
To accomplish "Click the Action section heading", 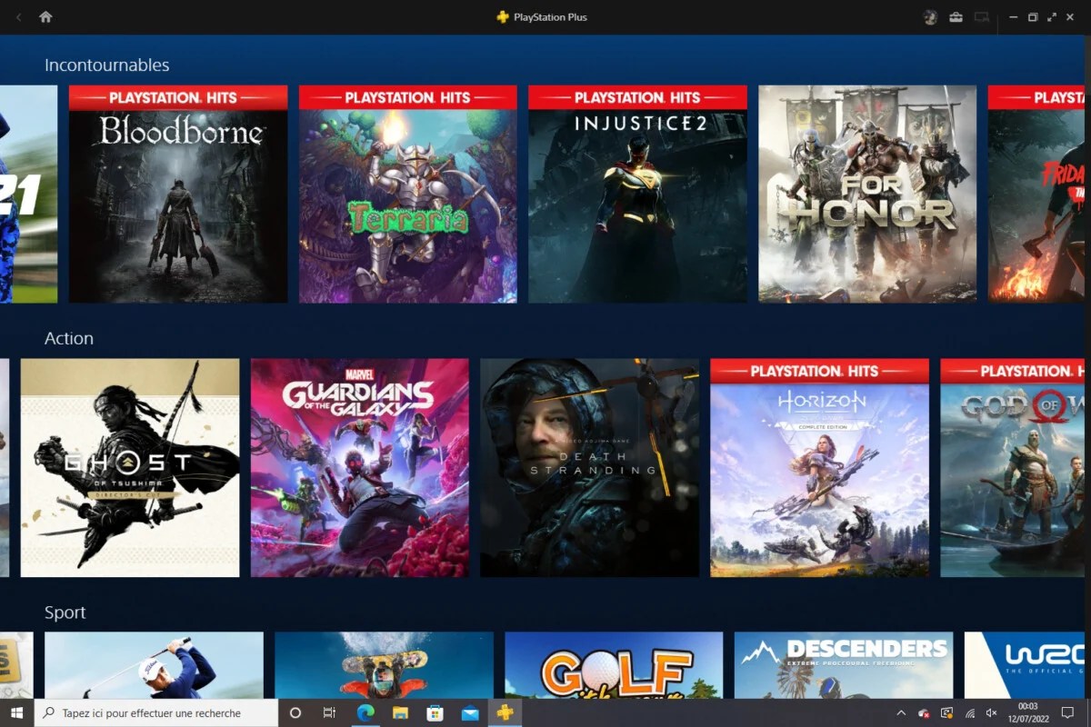I will coord(69,338).
